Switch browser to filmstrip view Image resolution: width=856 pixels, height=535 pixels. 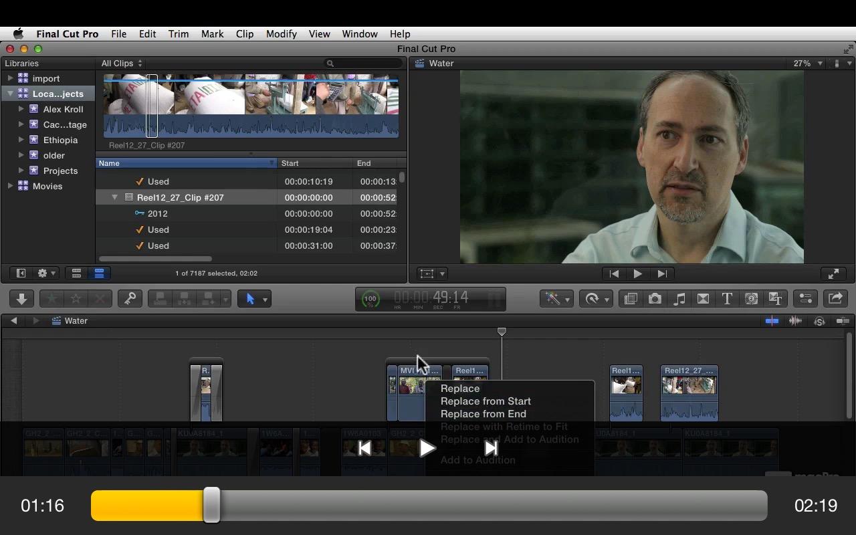(76, 274)
